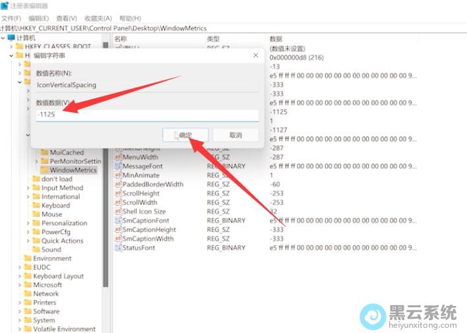Click the Sound key folder icon
The width and height of the screenshot is (467, 333).
(36, 250)
